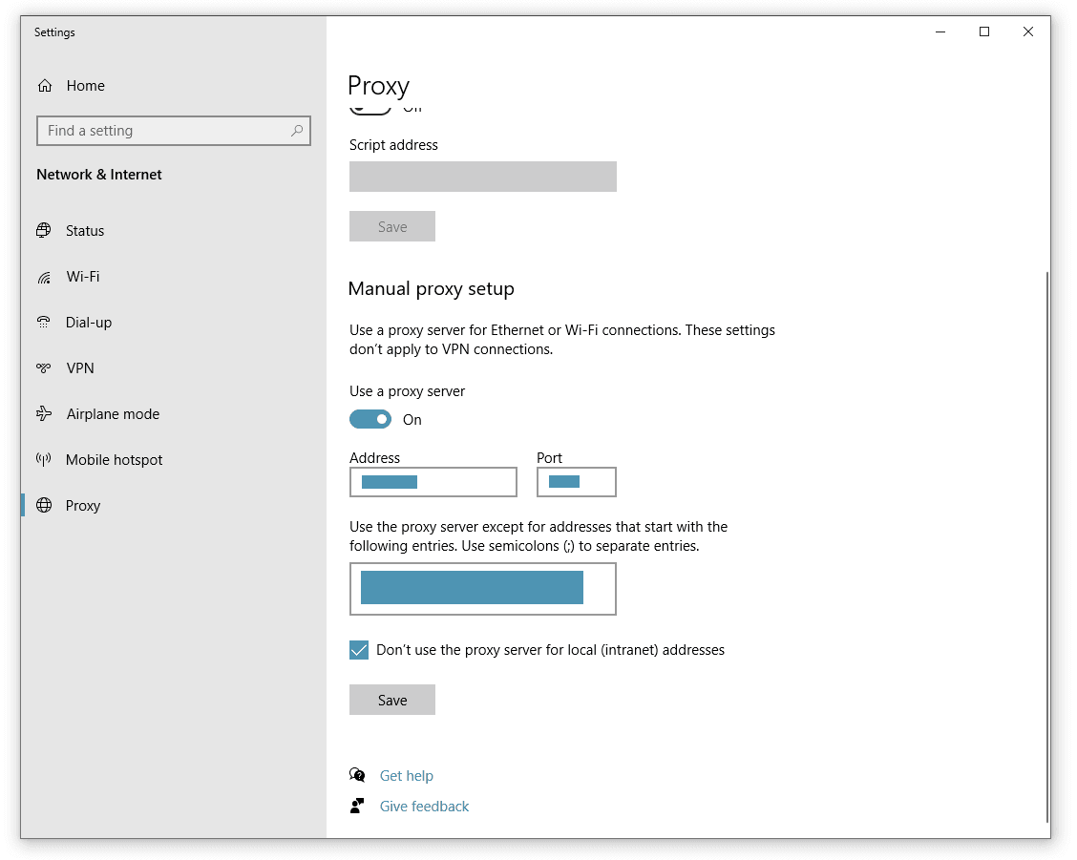Image resolution: width=1077 pixels, height=860 pixels.
Task: Open the Home settings page
Action: point(86,86)
